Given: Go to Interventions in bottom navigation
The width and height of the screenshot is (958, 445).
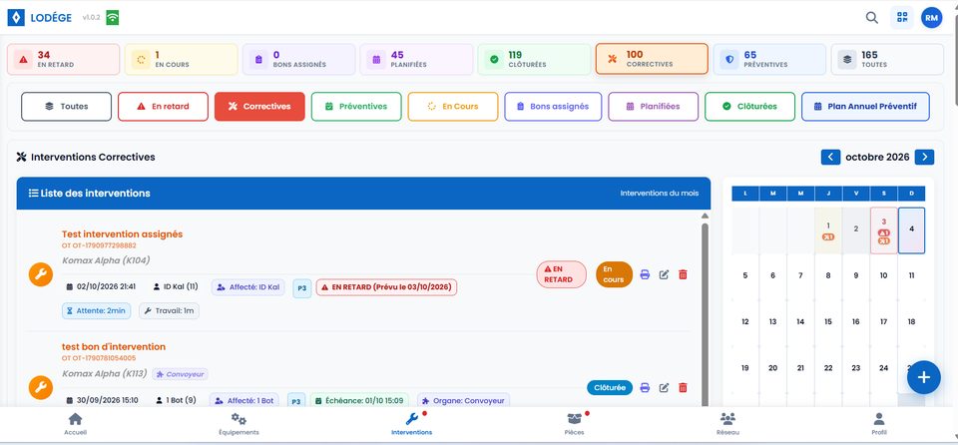Looking at the screenshot, I should point(412,424).
